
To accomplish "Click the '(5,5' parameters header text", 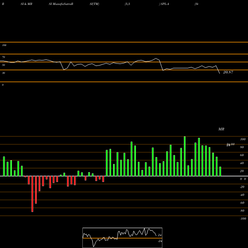I will click(x=127, y=4).
